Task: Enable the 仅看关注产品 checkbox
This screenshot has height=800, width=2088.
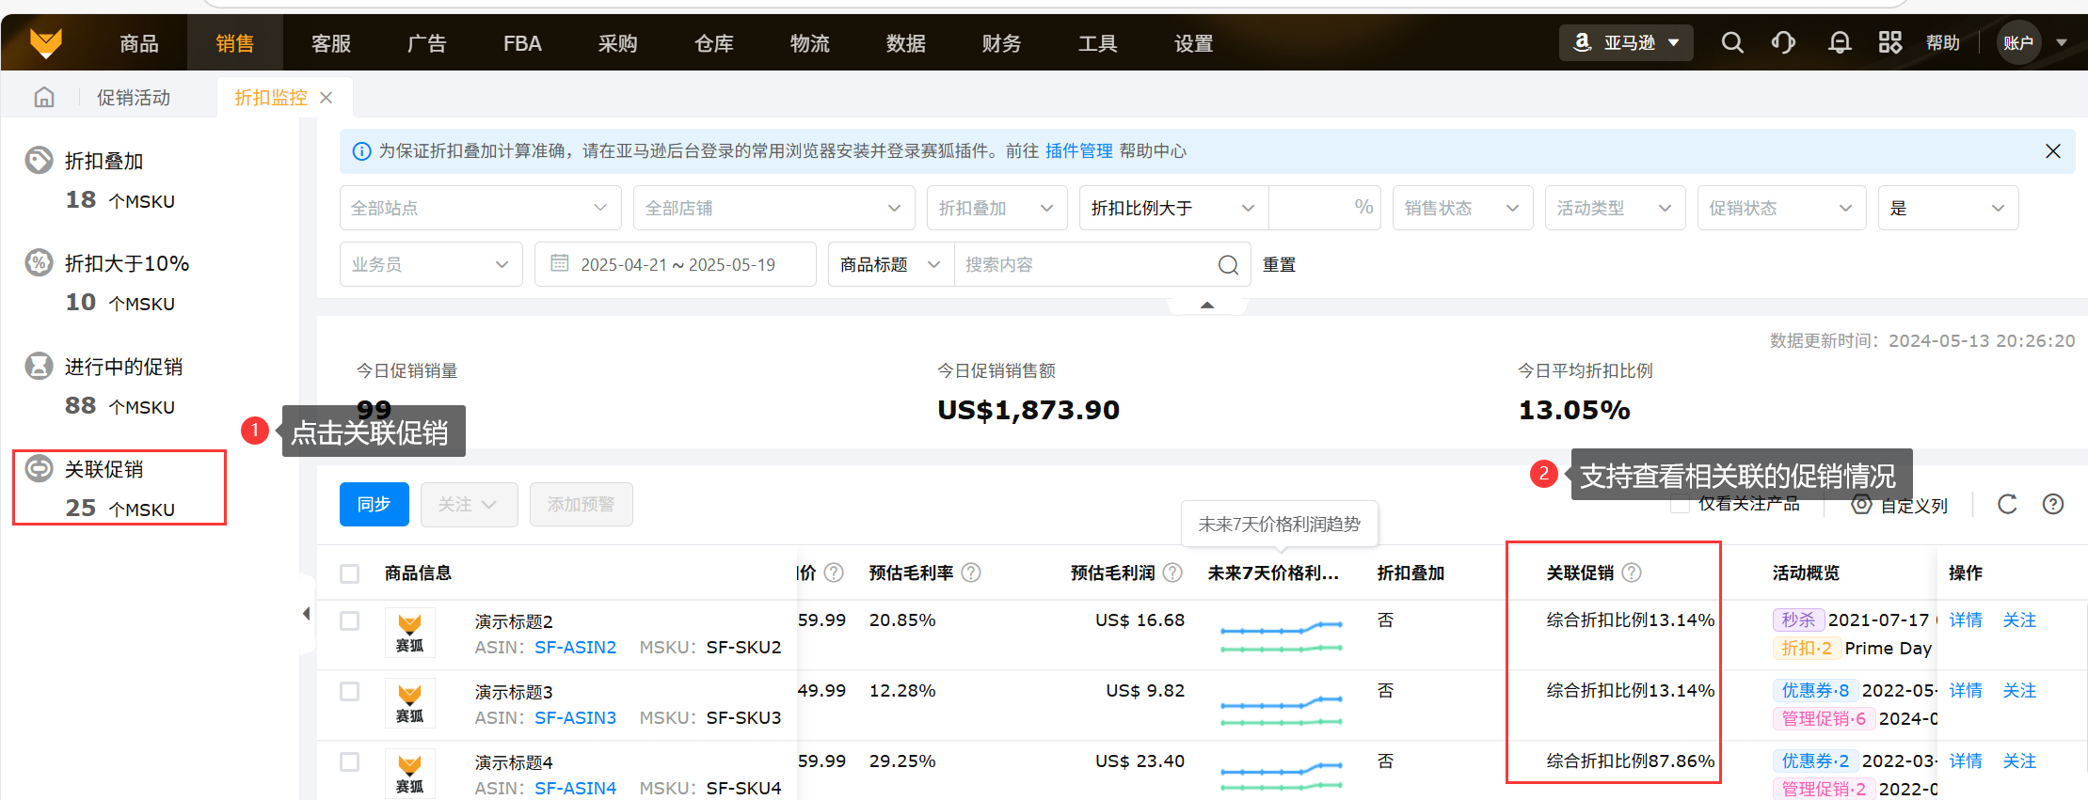Action: click(1680, 505)
